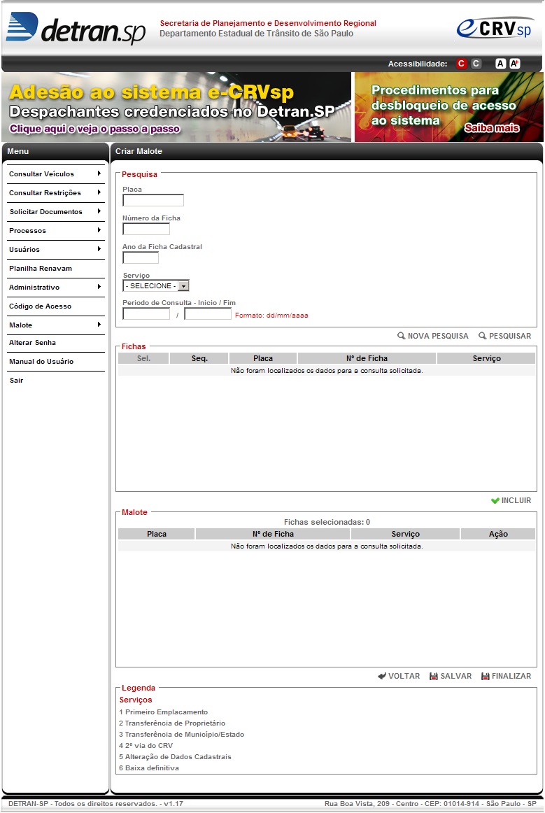Screen dimensions: 545x813
Task: Click the NOVA PESQUISA button
Action: point(433,336)
